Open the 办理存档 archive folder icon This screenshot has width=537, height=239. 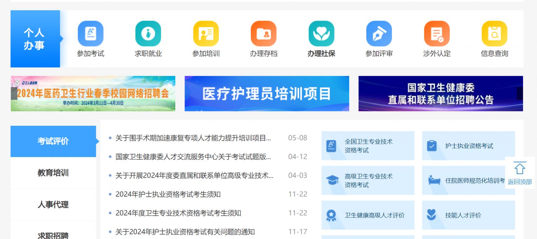[x=264, y=34]
